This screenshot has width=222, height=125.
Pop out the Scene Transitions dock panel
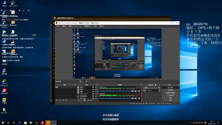(x=159, y=85)
